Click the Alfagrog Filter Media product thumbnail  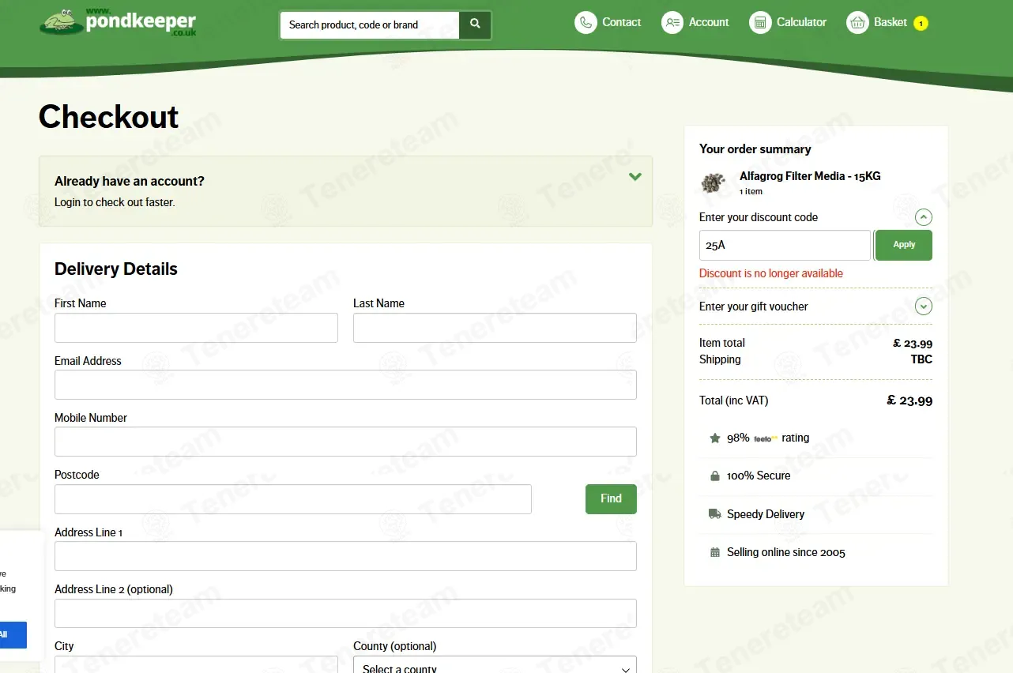[714, 182]
